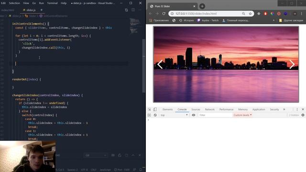Screen dimensions: 306x172
Task: Open leydex - Twitch bookmark
Action: click(208, 20)
